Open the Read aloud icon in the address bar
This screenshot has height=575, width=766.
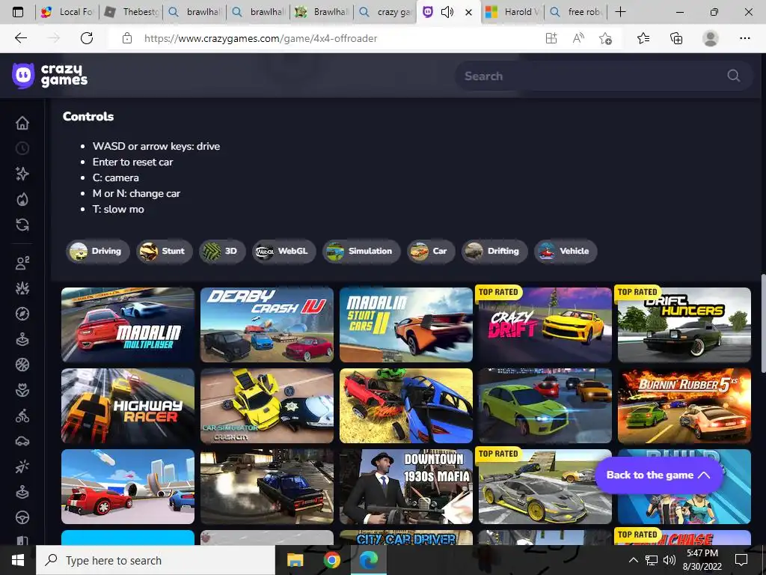[578, 38]
